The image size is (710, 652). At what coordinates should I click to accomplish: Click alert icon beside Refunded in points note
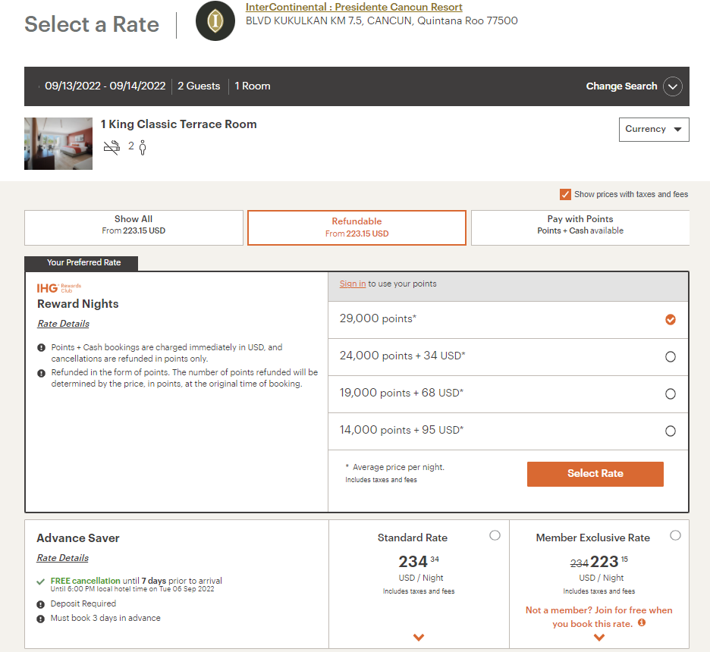click(41, 373)
